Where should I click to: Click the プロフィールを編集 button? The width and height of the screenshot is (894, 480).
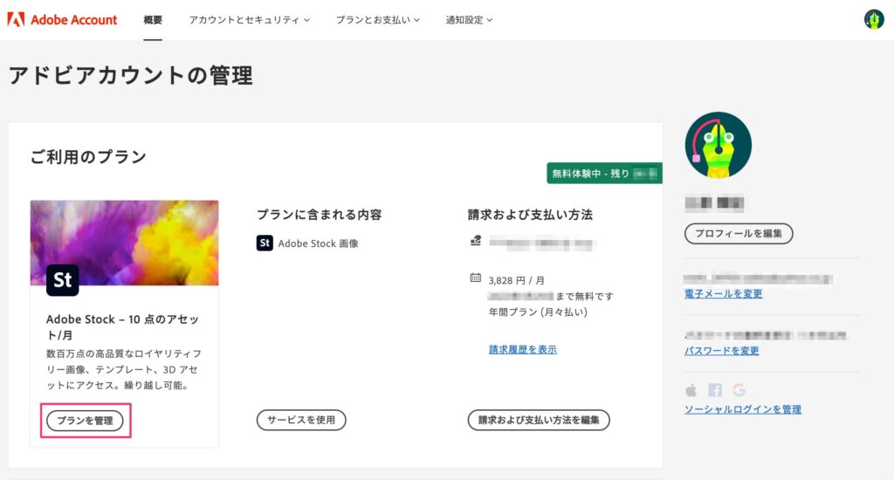(739, 234)
